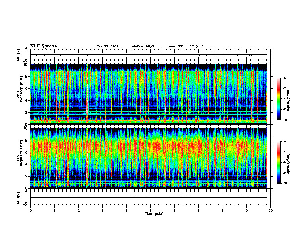Click the ch.2 spectrogram color scale bar
This screenshot has width=305, height=236.
click(x=279, y=162)
